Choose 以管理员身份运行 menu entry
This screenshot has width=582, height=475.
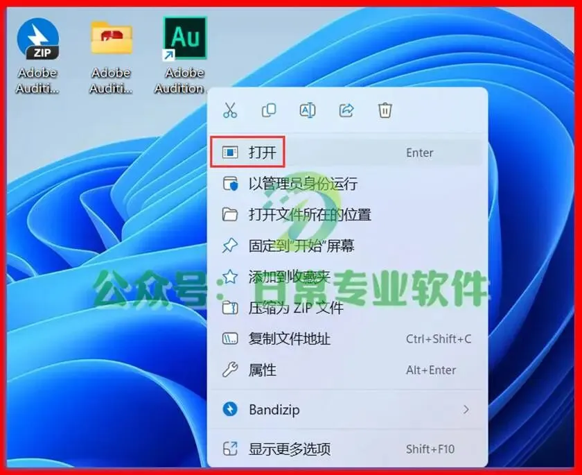point(346,184)
